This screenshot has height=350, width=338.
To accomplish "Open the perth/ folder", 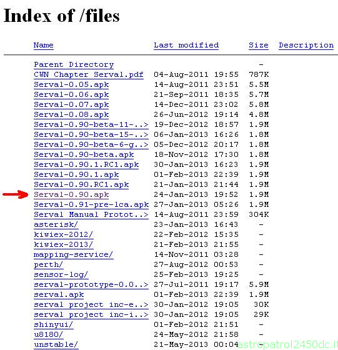I will coord(49,265).
